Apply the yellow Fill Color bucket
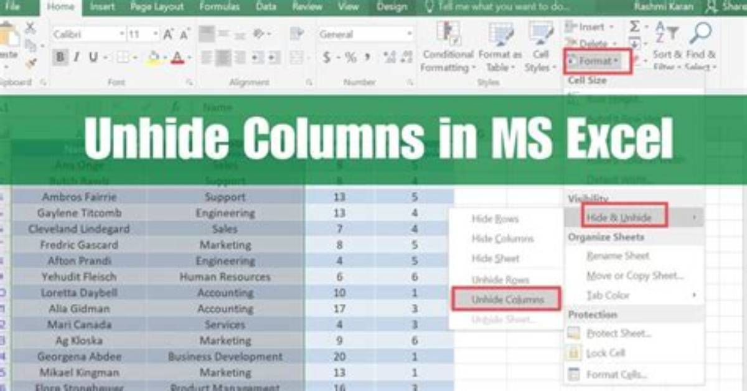The width and height of the screenshot is (747, 391). tap(153, 58)
